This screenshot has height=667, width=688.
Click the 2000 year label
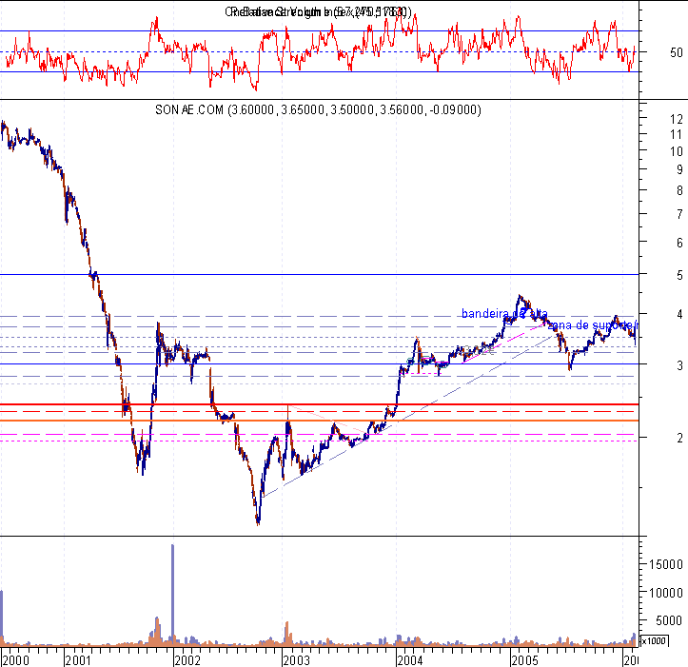15,660
